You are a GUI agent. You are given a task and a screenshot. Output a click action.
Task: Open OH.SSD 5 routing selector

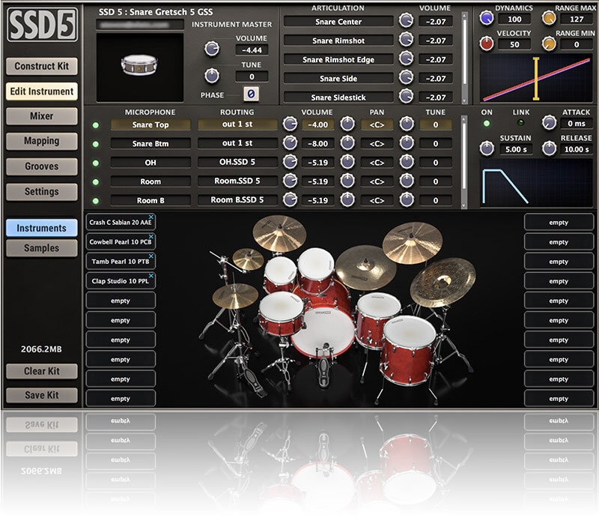238,162
